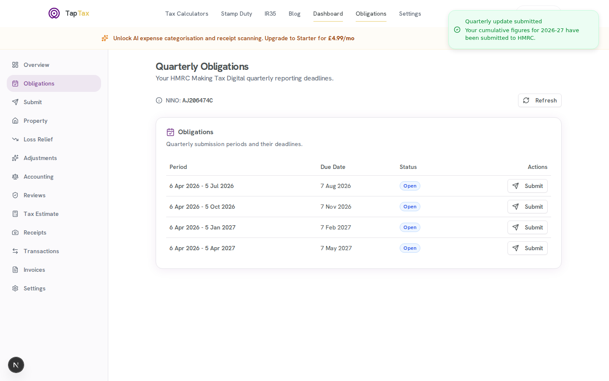The image size is (609, 381).
Task: Submit the period due 7 Nov 2026
Action: pyautogui.click(x=527, y=207)
